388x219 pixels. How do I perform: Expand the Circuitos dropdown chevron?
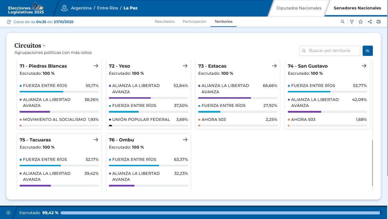44,46
